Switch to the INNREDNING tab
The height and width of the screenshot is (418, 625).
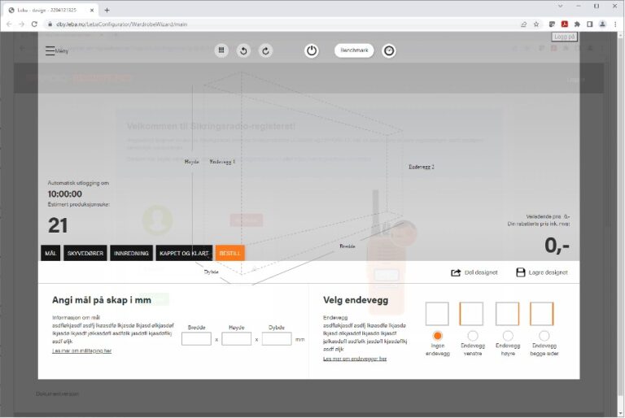point(131,253)
